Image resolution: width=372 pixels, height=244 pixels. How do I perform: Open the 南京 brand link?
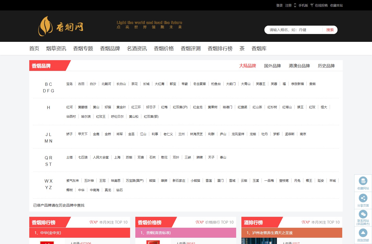click(303, 134)
